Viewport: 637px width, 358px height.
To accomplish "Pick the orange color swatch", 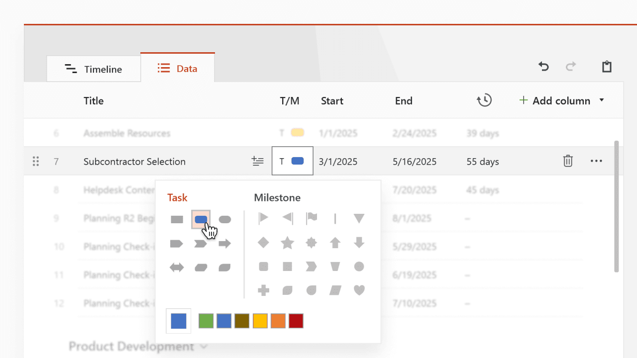I will pos(278,321).
